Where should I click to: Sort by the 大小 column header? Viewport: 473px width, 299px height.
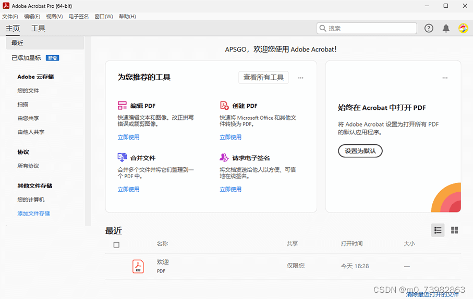(x=409, y=244)
